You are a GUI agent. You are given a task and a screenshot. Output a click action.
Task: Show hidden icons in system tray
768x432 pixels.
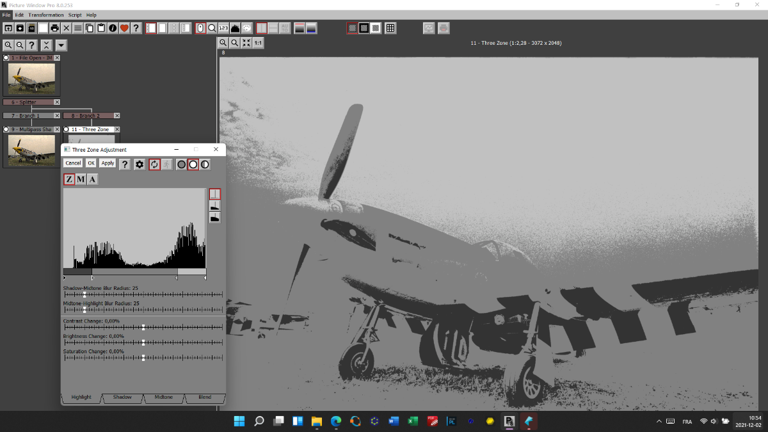659,421
